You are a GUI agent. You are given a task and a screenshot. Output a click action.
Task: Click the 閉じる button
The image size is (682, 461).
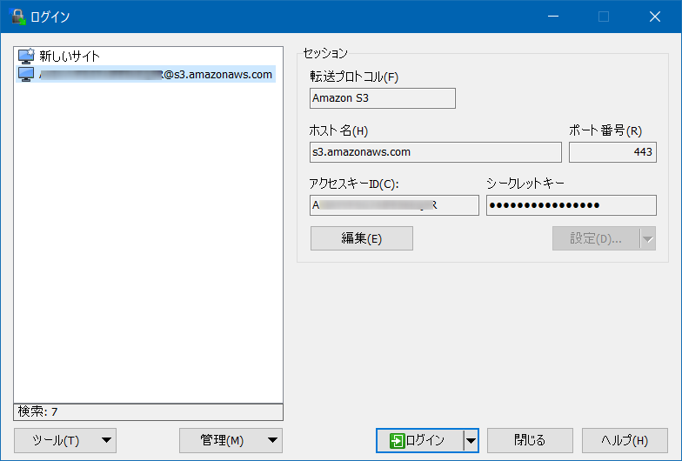pos(530,440)
